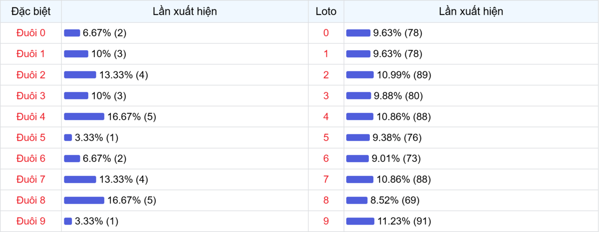
Task: Click the progress bar for Đuôi 8
Action: [x=84, y=200]
